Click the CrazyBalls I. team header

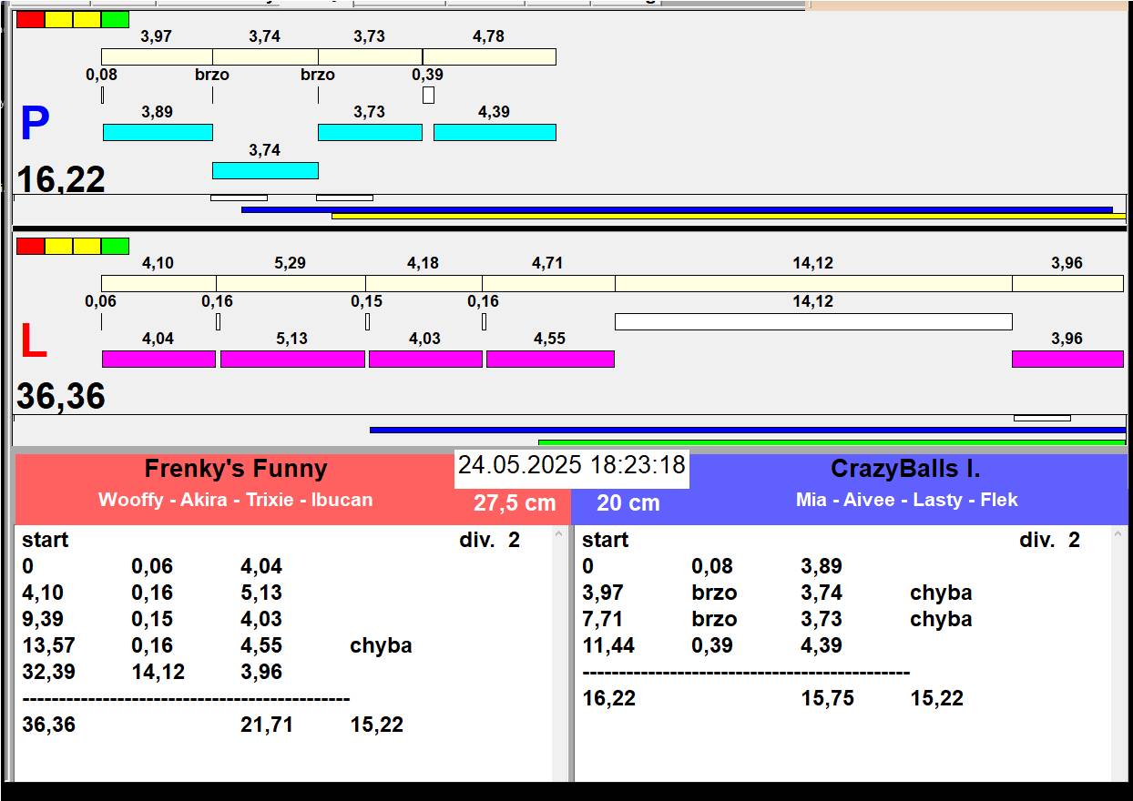click(x=905, y=470)
